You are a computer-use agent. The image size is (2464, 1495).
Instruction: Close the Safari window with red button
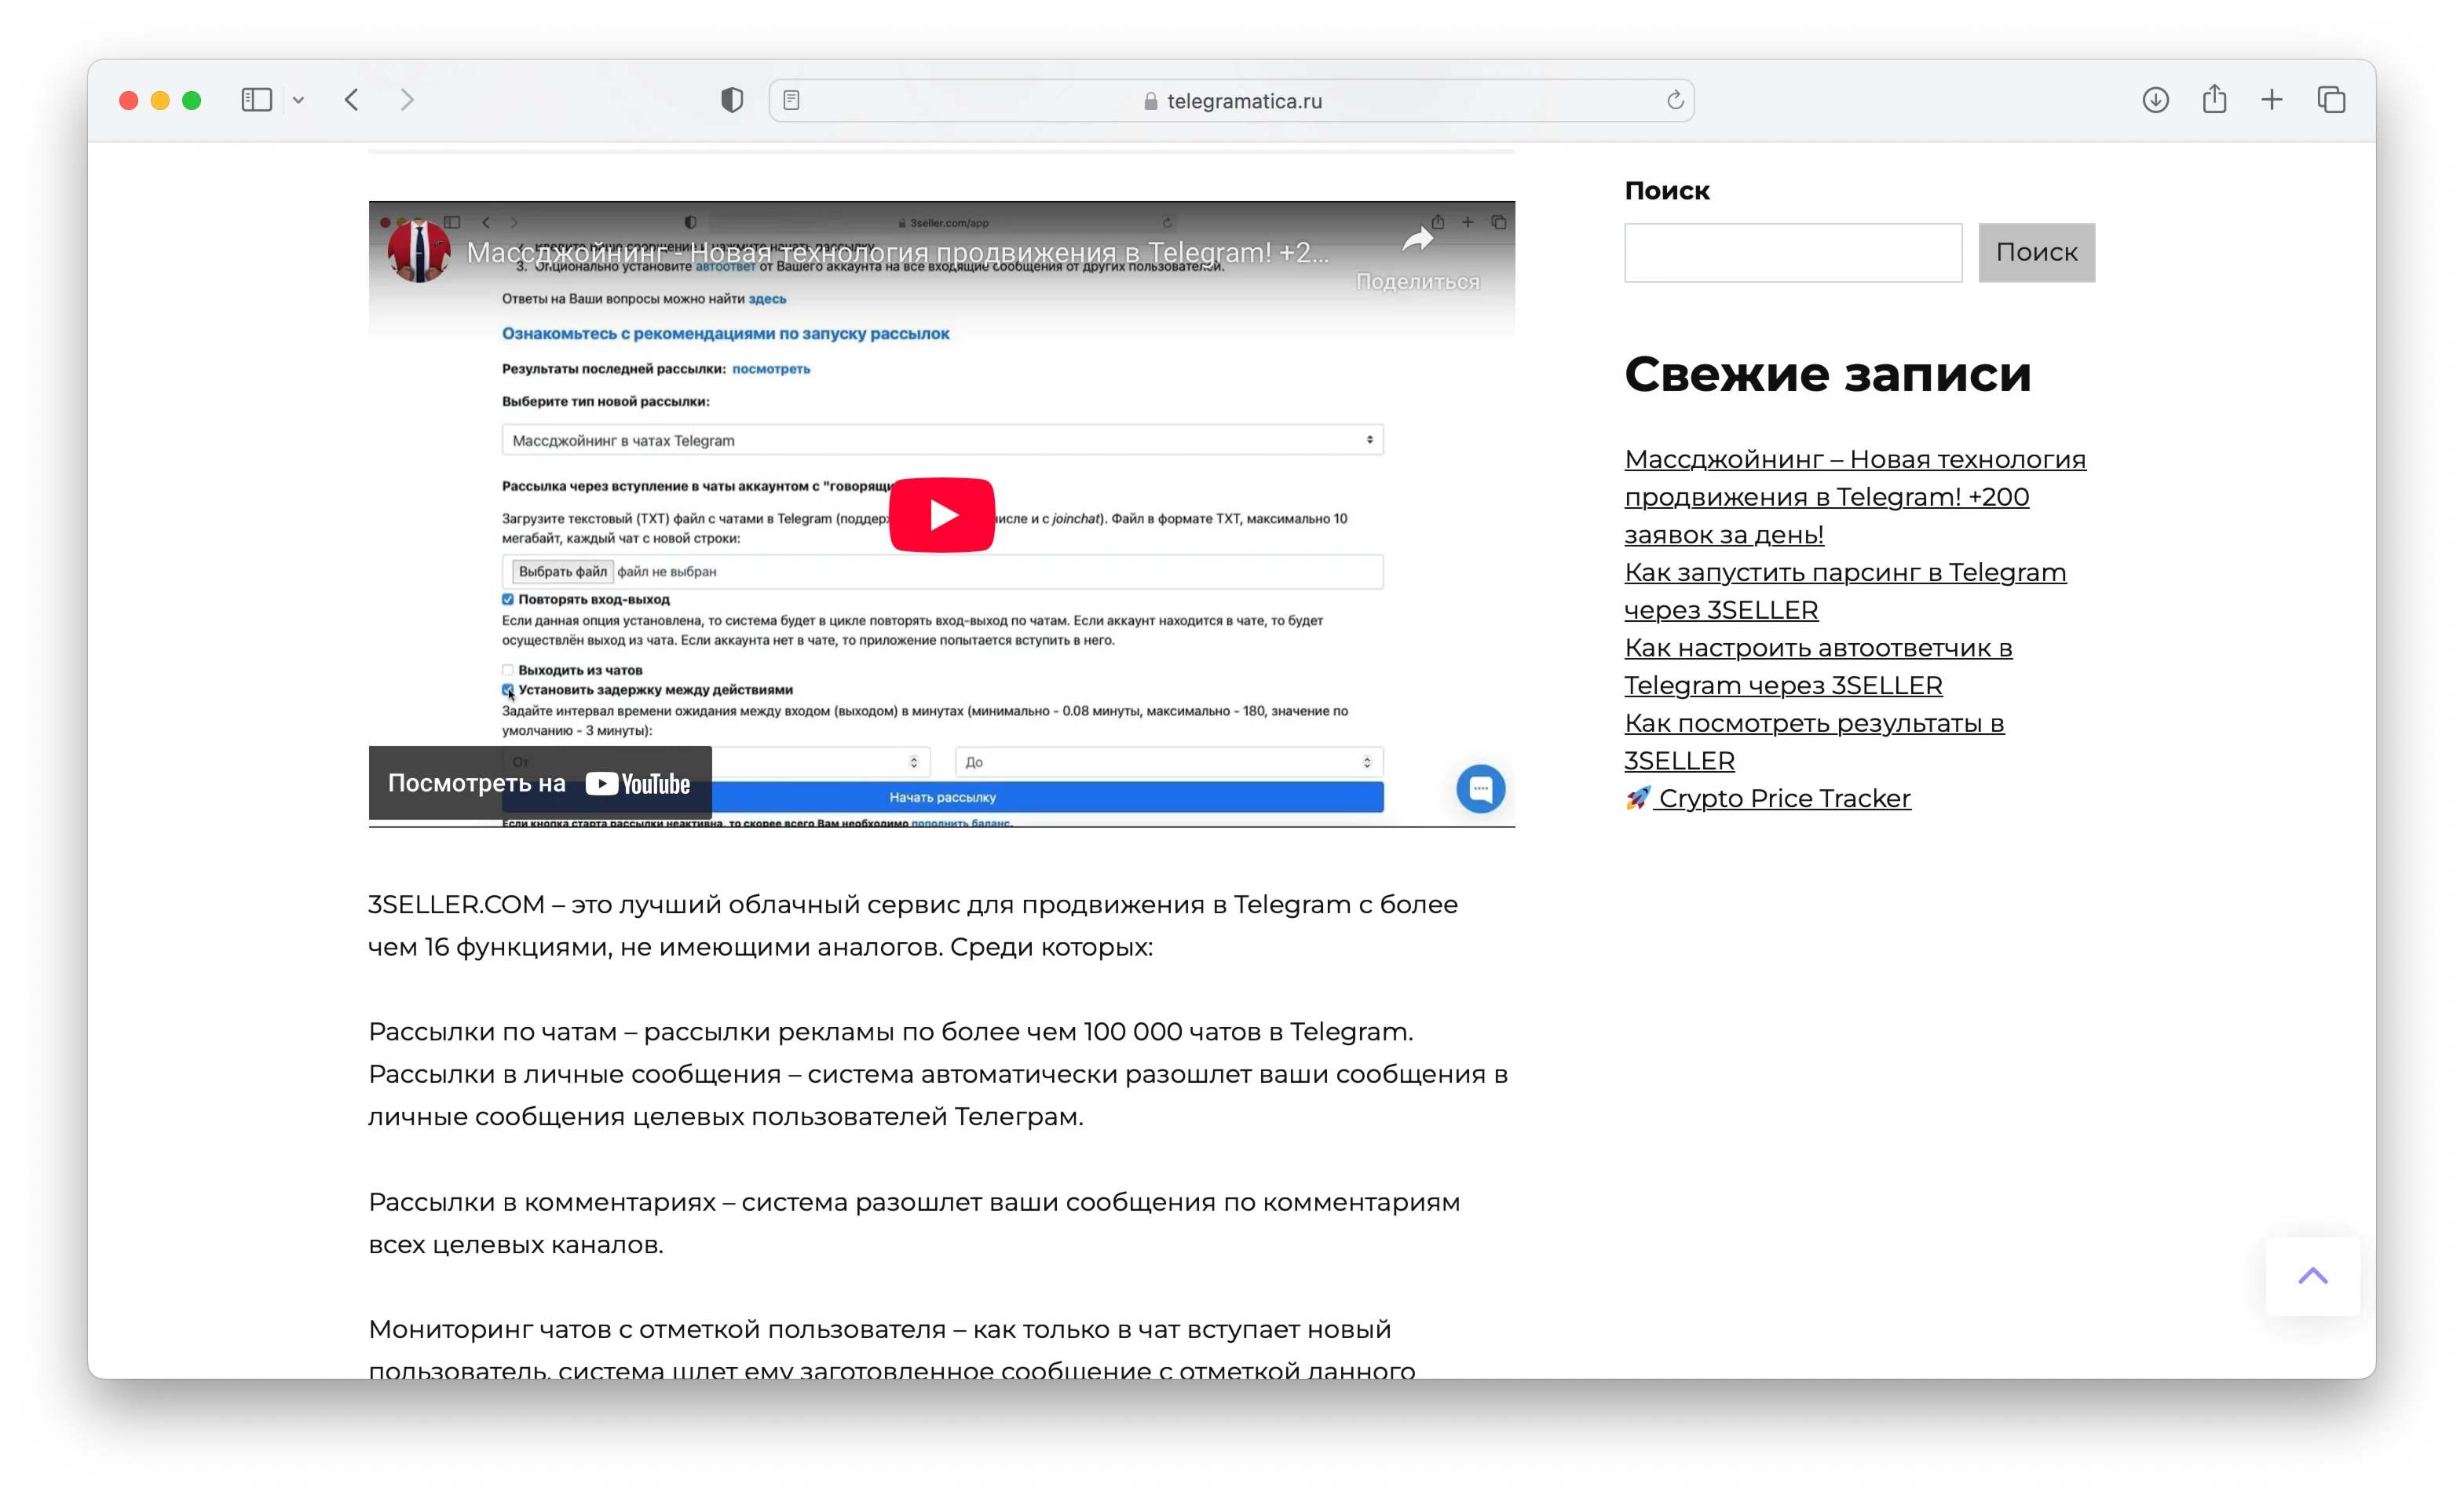(128, 100)
